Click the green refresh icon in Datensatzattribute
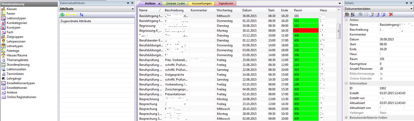Image resolution: width=414 pixels, height=121 pixels. 62,15
